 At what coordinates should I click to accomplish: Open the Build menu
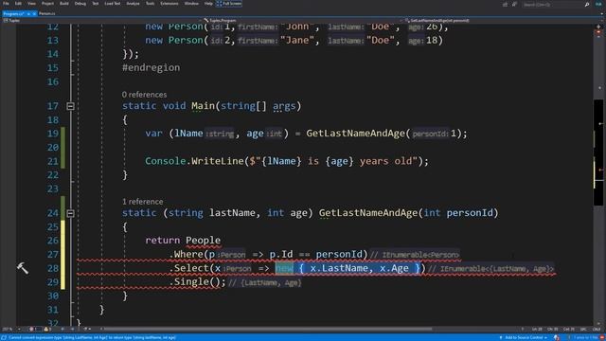(x=64, y=4)
